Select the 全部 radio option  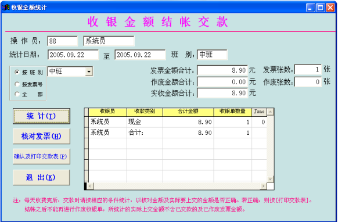pos(17,94)
